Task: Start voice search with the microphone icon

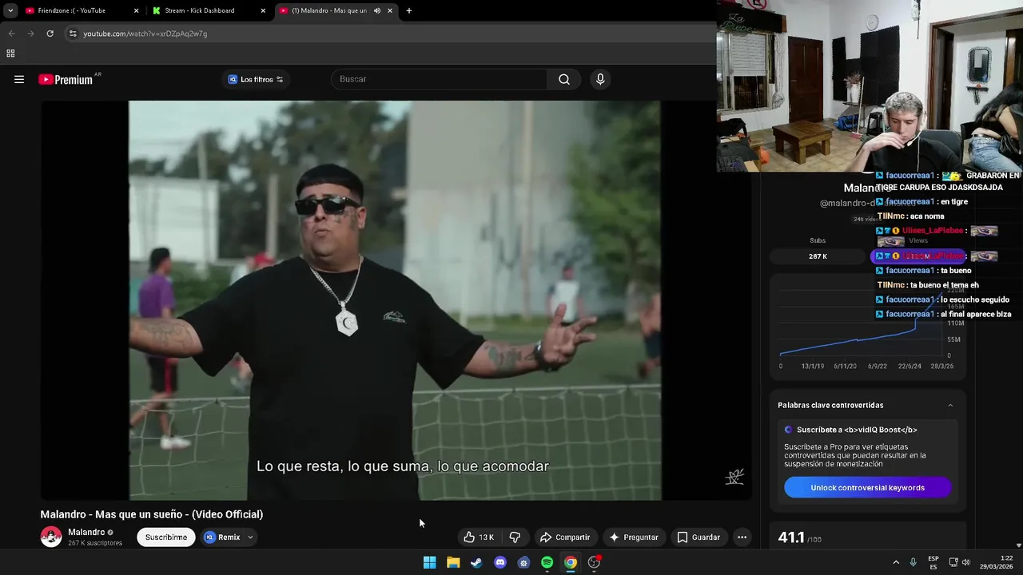Action: 600,79
